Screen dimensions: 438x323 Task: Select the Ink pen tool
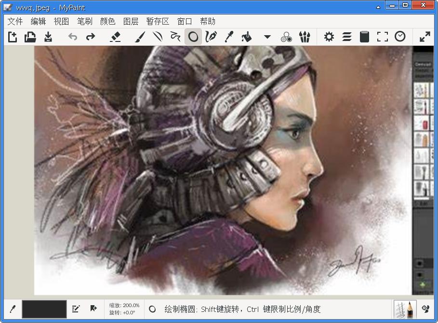click(211, 36)
